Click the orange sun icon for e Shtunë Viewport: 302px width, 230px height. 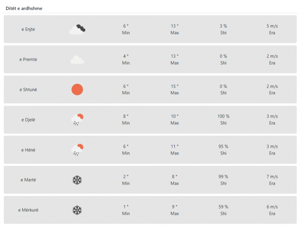click(x=77, y=90)
